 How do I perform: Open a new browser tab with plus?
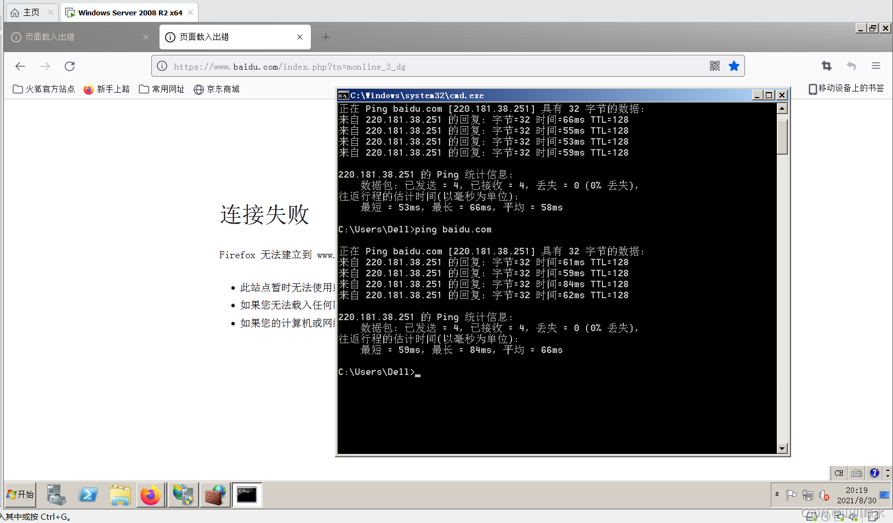(x=326, y=37)
